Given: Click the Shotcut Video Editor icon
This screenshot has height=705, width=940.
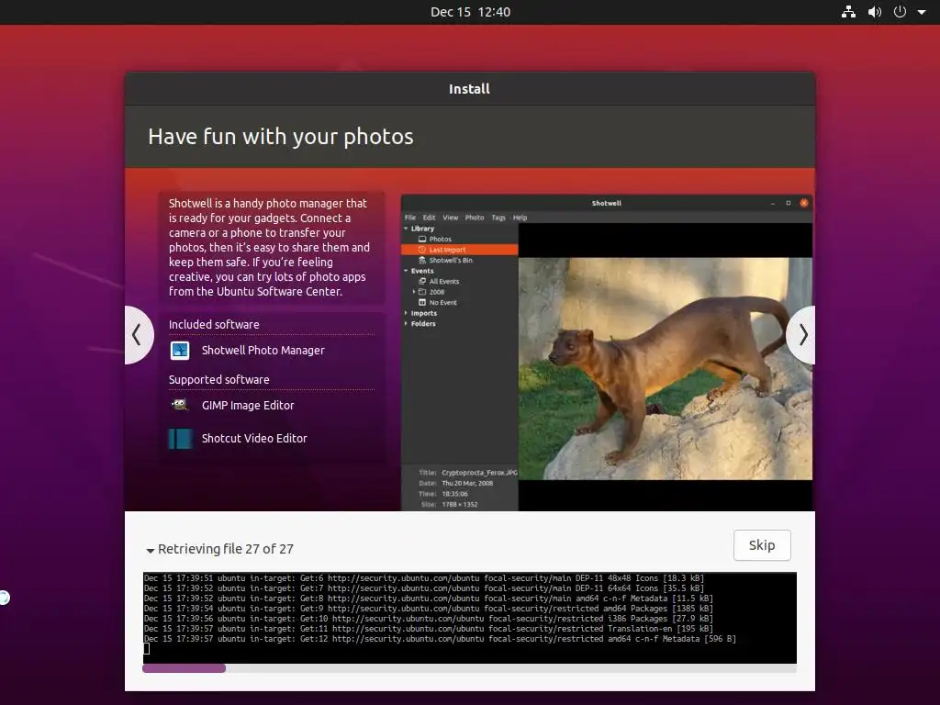Looking at the screenshot, I should [x=181, y=438].
